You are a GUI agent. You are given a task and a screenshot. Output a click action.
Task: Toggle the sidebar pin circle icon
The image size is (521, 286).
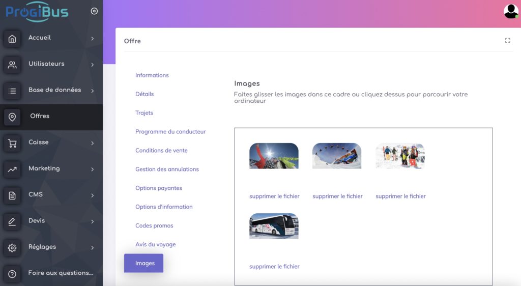(x=94, y=11)
